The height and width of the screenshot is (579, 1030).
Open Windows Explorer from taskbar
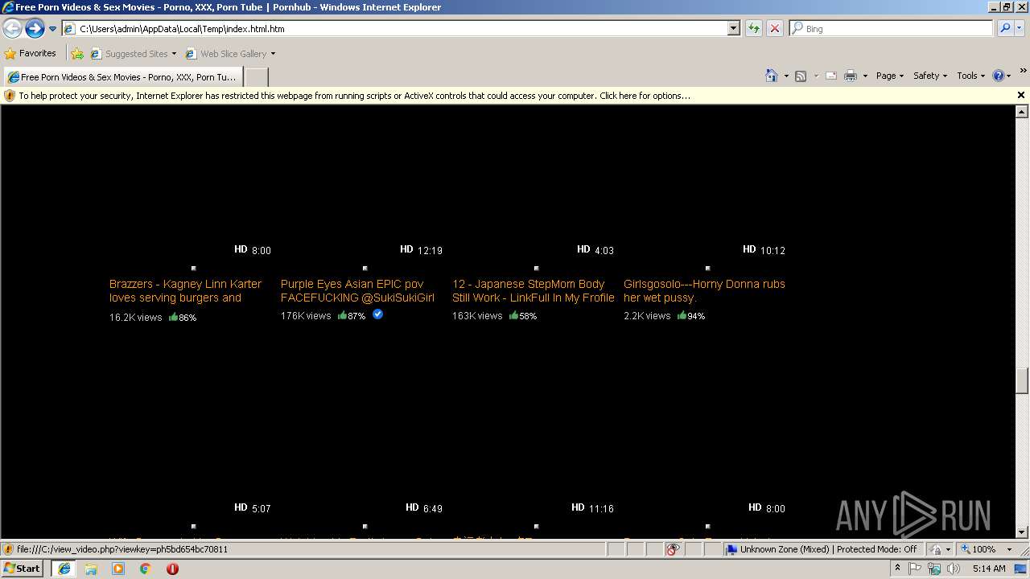pyautogui.click(x=91, y=569)
